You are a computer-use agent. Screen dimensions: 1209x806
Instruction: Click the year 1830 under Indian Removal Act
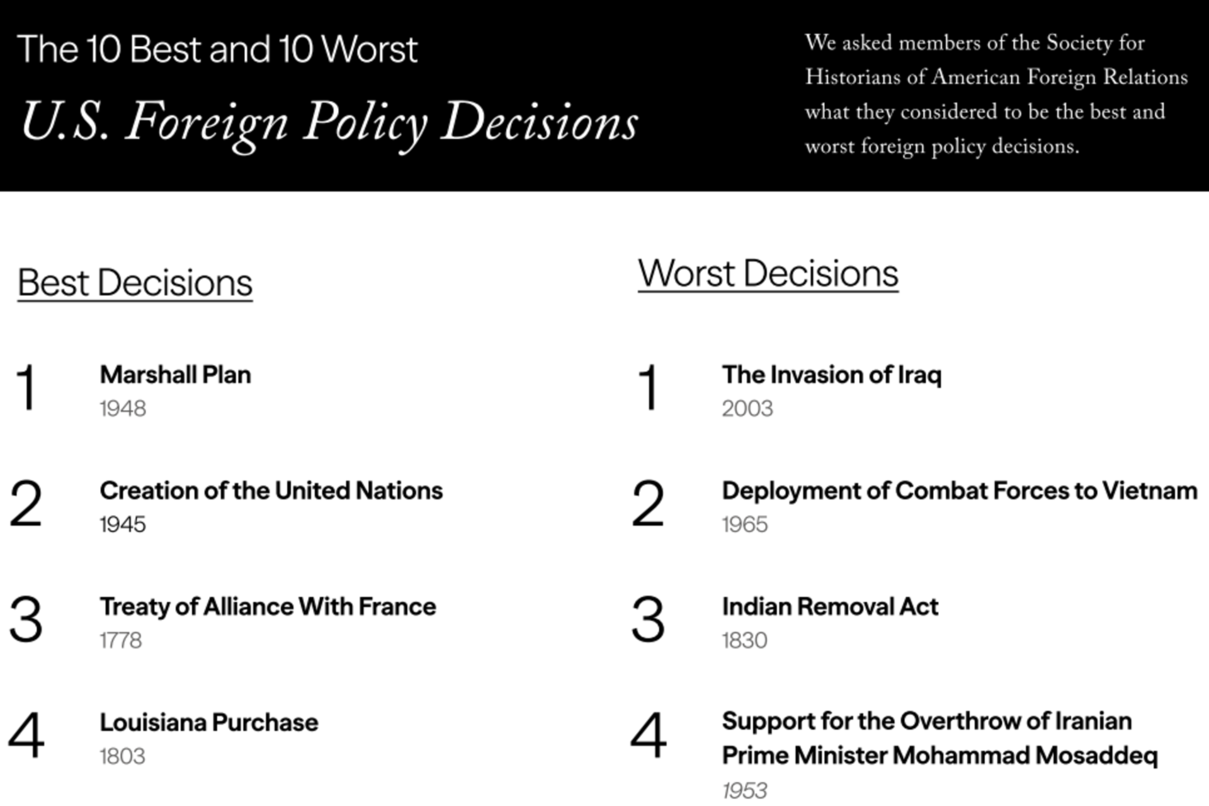tap(744, 640)
